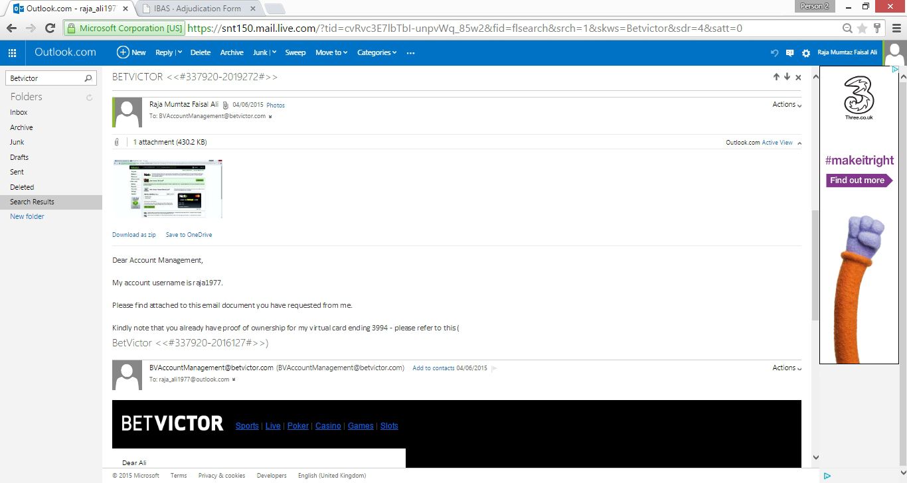Viewport: 907px width, 483px height.
Task: Select the Search Results folder
Action: pyautogui.click(x=51, y=202)
